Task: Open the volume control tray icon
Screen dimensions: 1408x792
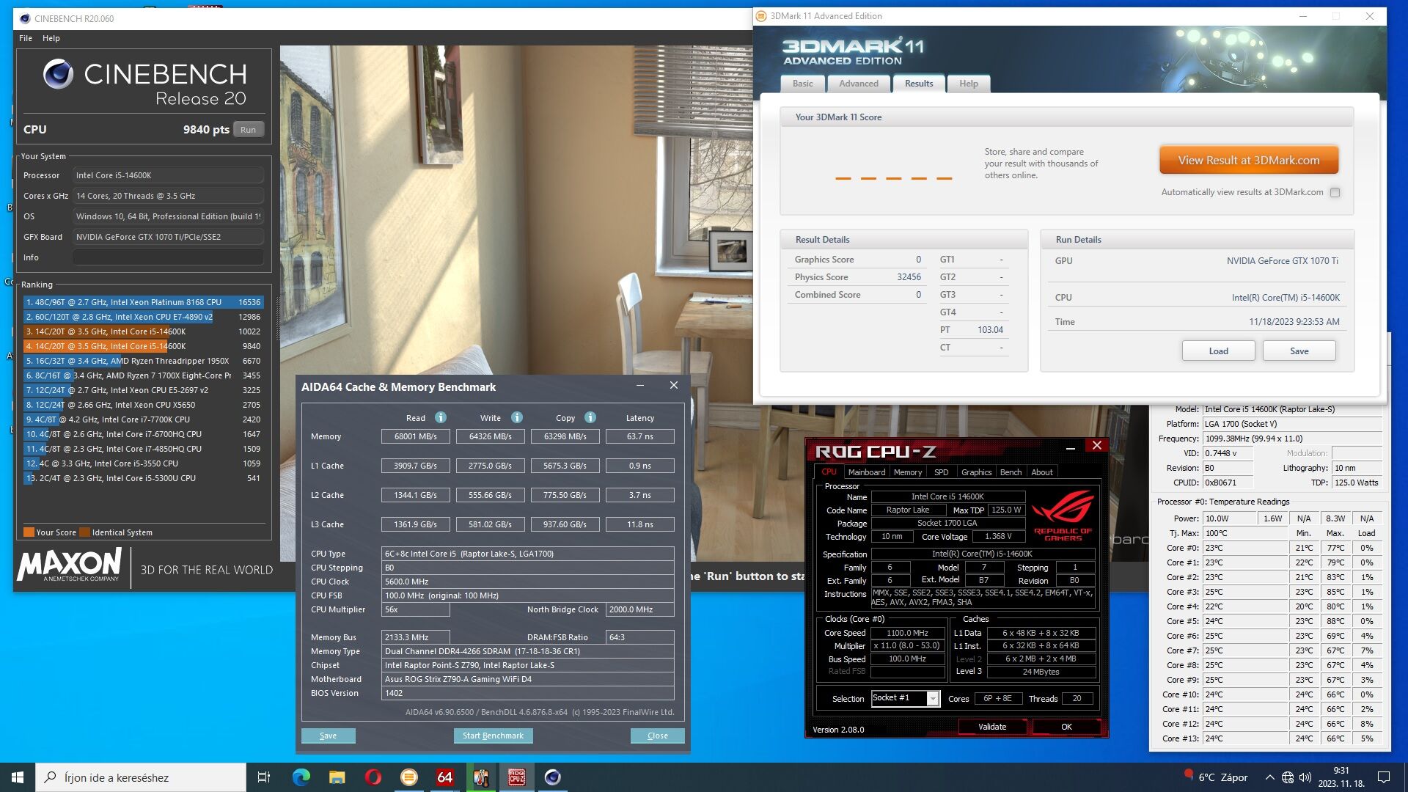Action: coord(1305,777)
